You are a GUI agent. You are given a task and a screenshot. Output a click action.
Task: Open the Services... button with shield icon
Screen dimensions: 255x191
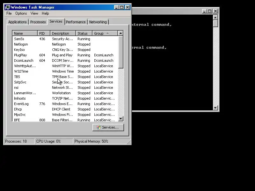(108, 127)
